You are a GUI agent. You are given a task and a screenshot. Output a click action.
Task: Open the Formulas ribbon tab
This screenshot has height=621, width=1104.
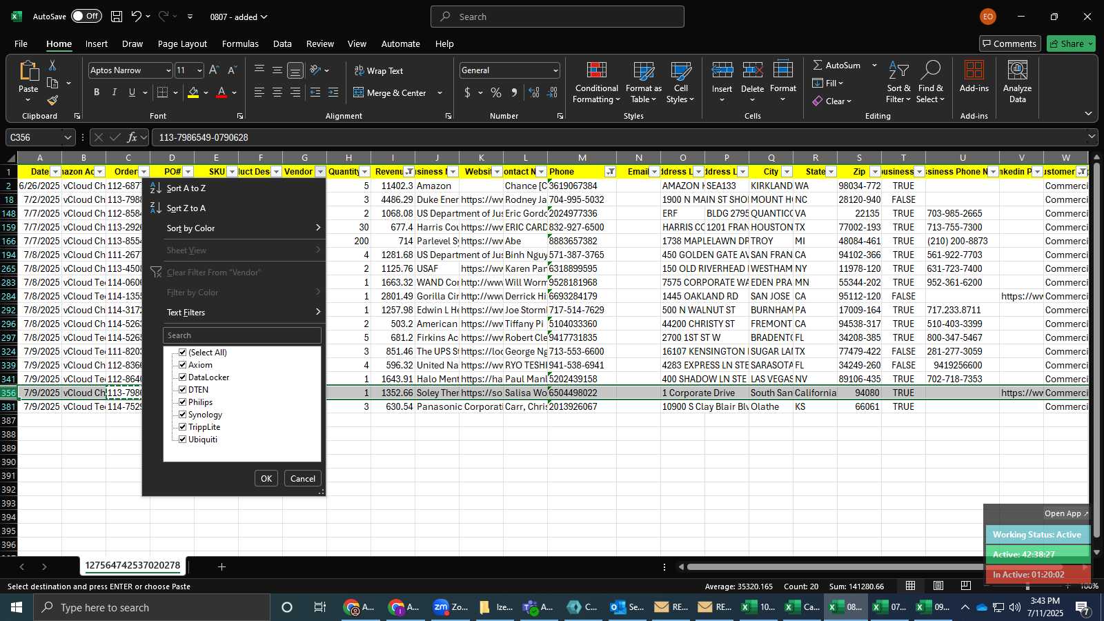coord(240,43)
